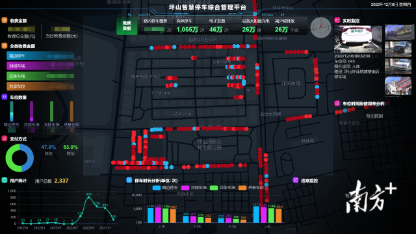416x234 pixels.
Task: Select the purple 封闭车场 fee bar
Action: click(40, 66)
